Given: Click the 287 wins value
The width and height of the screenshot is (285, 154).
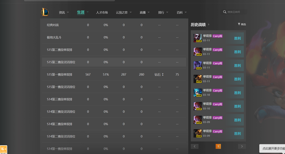Looking at the screenshot, I should click(x=123, y=75).
